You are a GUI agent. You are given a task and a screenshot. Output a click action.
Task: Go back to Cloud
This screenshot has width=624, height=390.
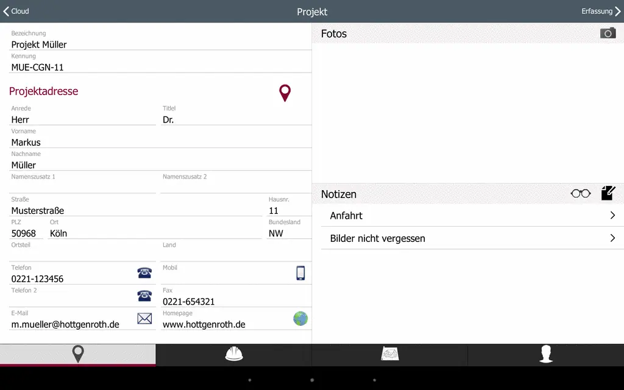click(16, 11)
